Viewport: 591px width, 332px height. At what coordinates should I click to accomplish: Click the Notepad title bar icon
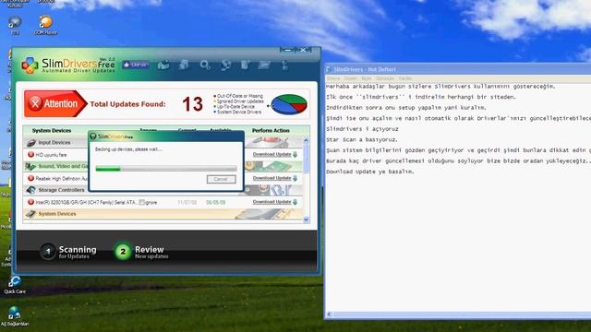329,69
